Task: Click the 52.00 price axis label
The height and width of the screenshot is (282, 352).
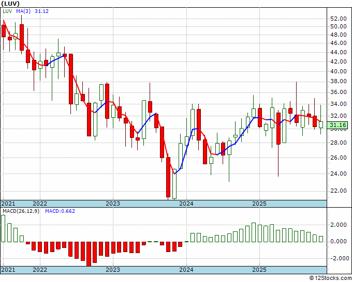Action: pyautogui.click(x=339, y=19)
